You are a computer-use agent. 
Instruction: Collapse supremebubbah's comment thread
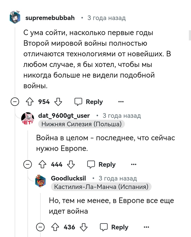14,102
